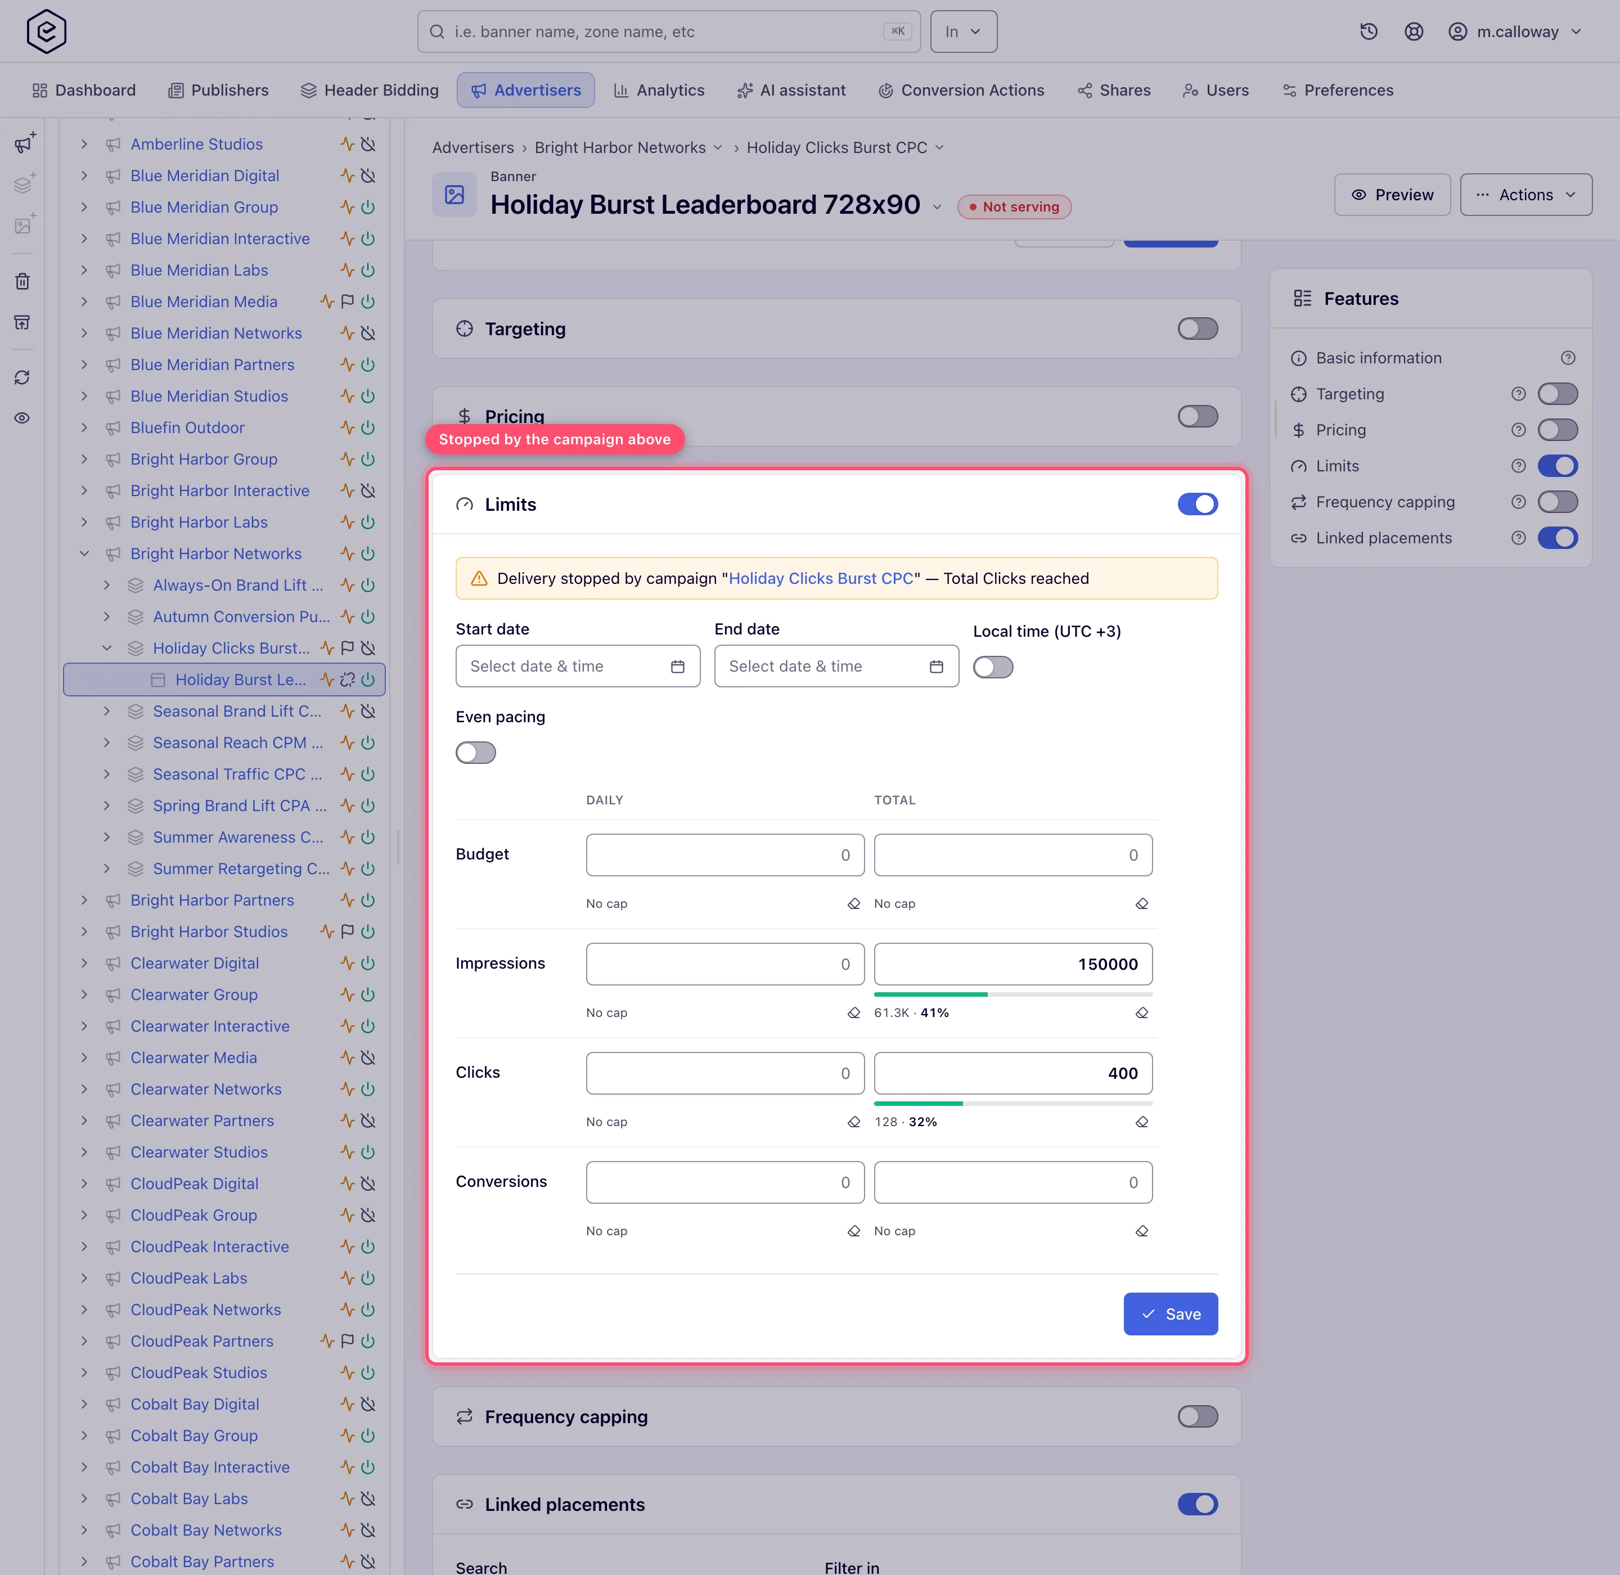Click the Advertisers breadcrumb link
The image size is (1620, 1575).
pos(473,147)
